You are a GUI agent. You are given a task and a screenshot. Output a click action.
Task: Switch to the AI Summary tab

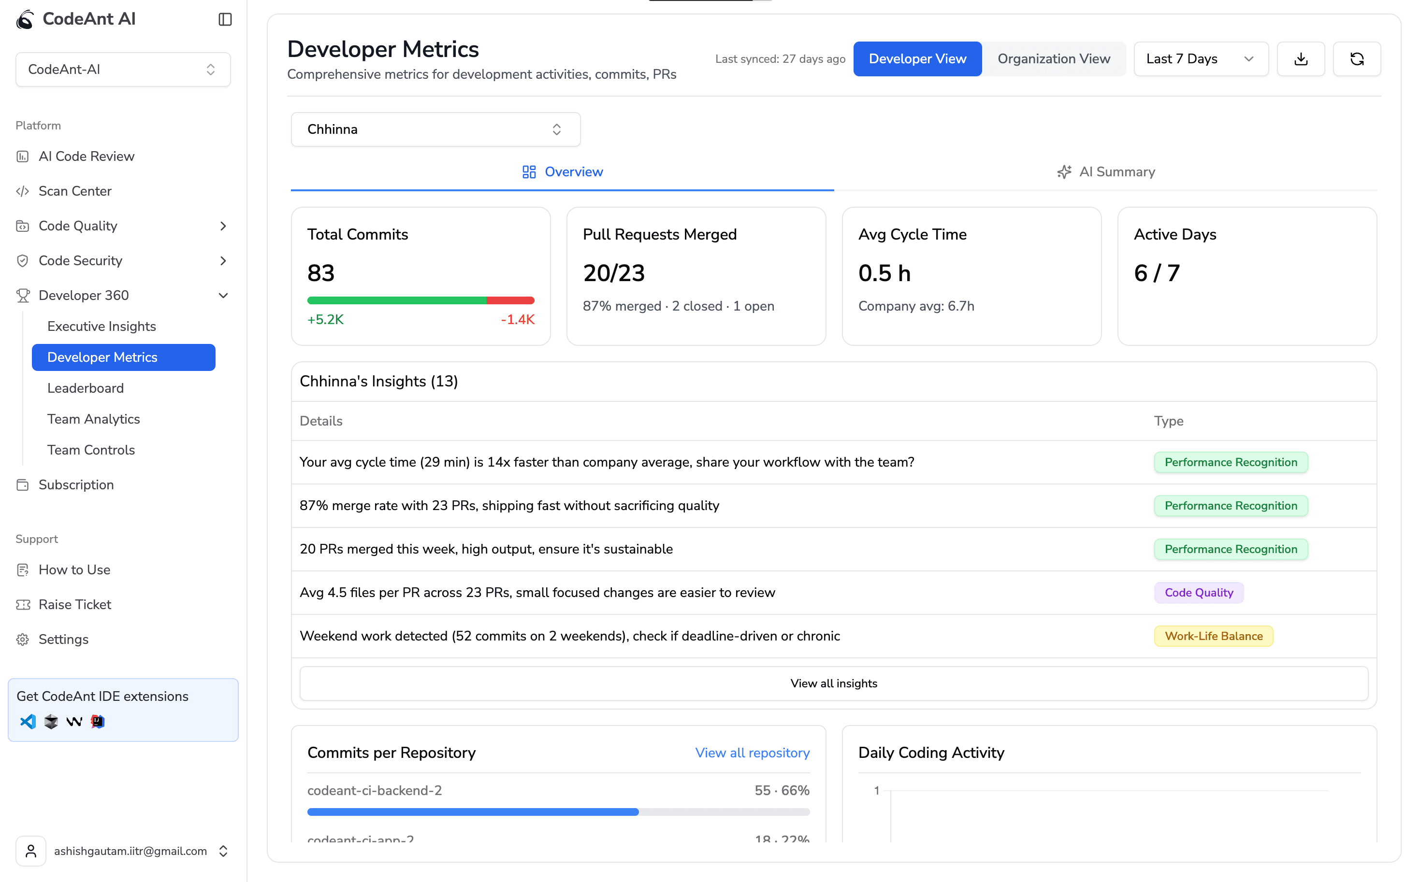click(x=1105, y=172)
